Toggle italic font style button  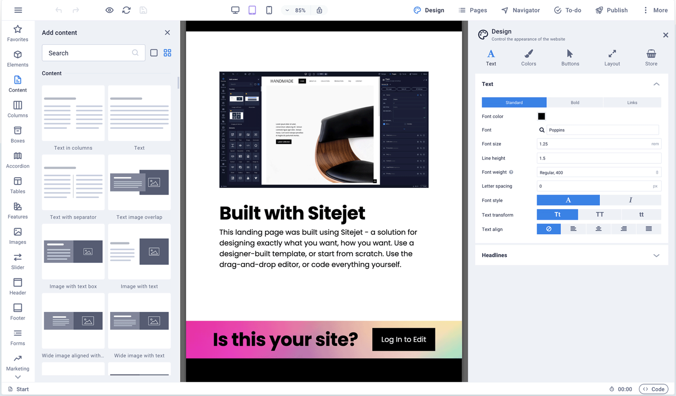coord(631,200)
